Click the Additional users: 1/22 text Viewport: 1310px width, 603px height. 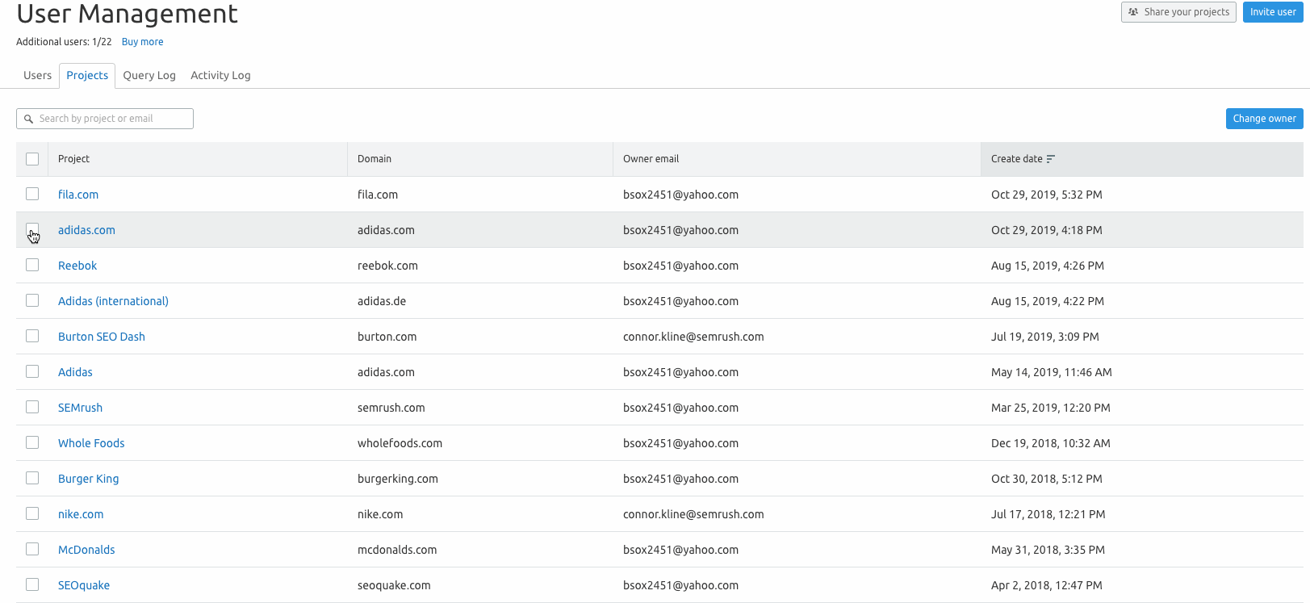pyautogui.click(x=64, y=42)
